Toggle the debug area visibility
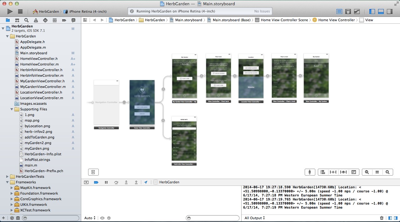Image resolution: width=400 pixels, height=222 pixels. [x=381, y=12]
